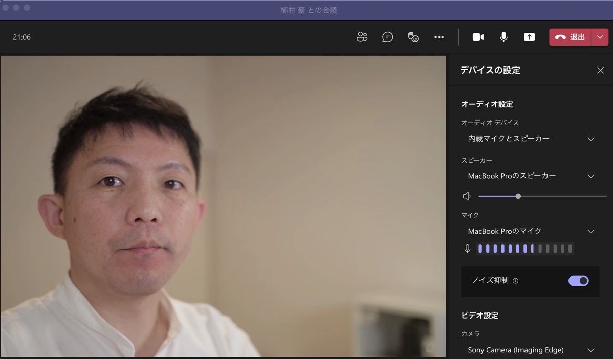Viewport: 613px width, 359px height.
Task: Open the MacBook Proのスピーカー dropdown
Action: [x=530, y=176]
